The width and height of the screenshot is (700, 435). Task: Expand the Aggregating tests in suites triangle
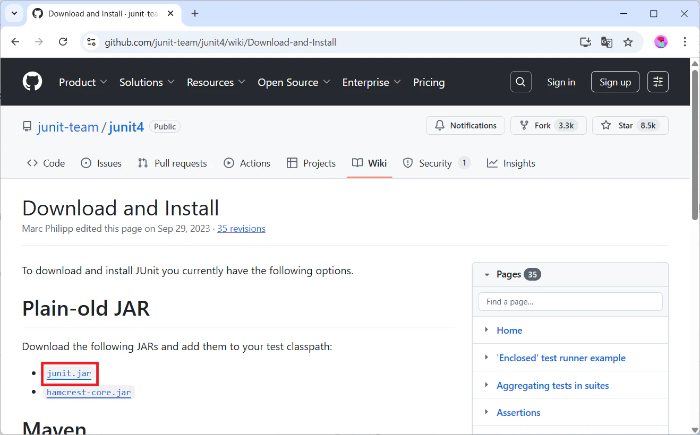(486, 385)
